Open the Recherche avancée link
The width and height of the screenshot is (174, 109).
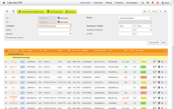point(14,38)
